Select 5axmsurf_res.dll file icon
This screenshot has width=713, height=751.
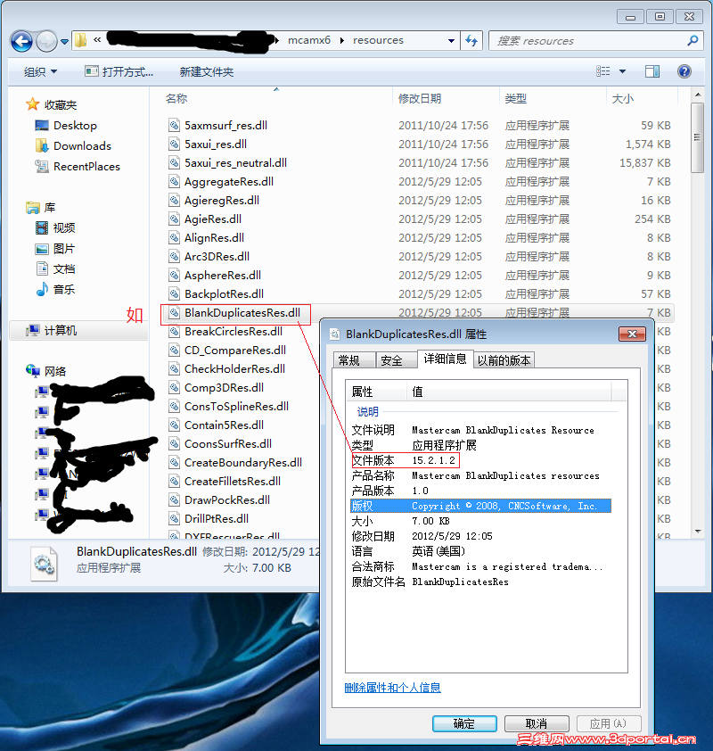(174, 126)
